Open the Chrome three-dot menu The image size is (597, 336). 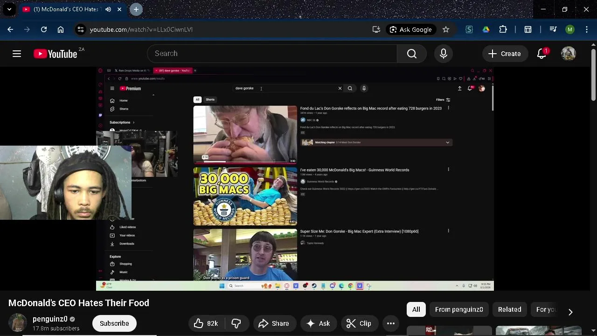587,29
